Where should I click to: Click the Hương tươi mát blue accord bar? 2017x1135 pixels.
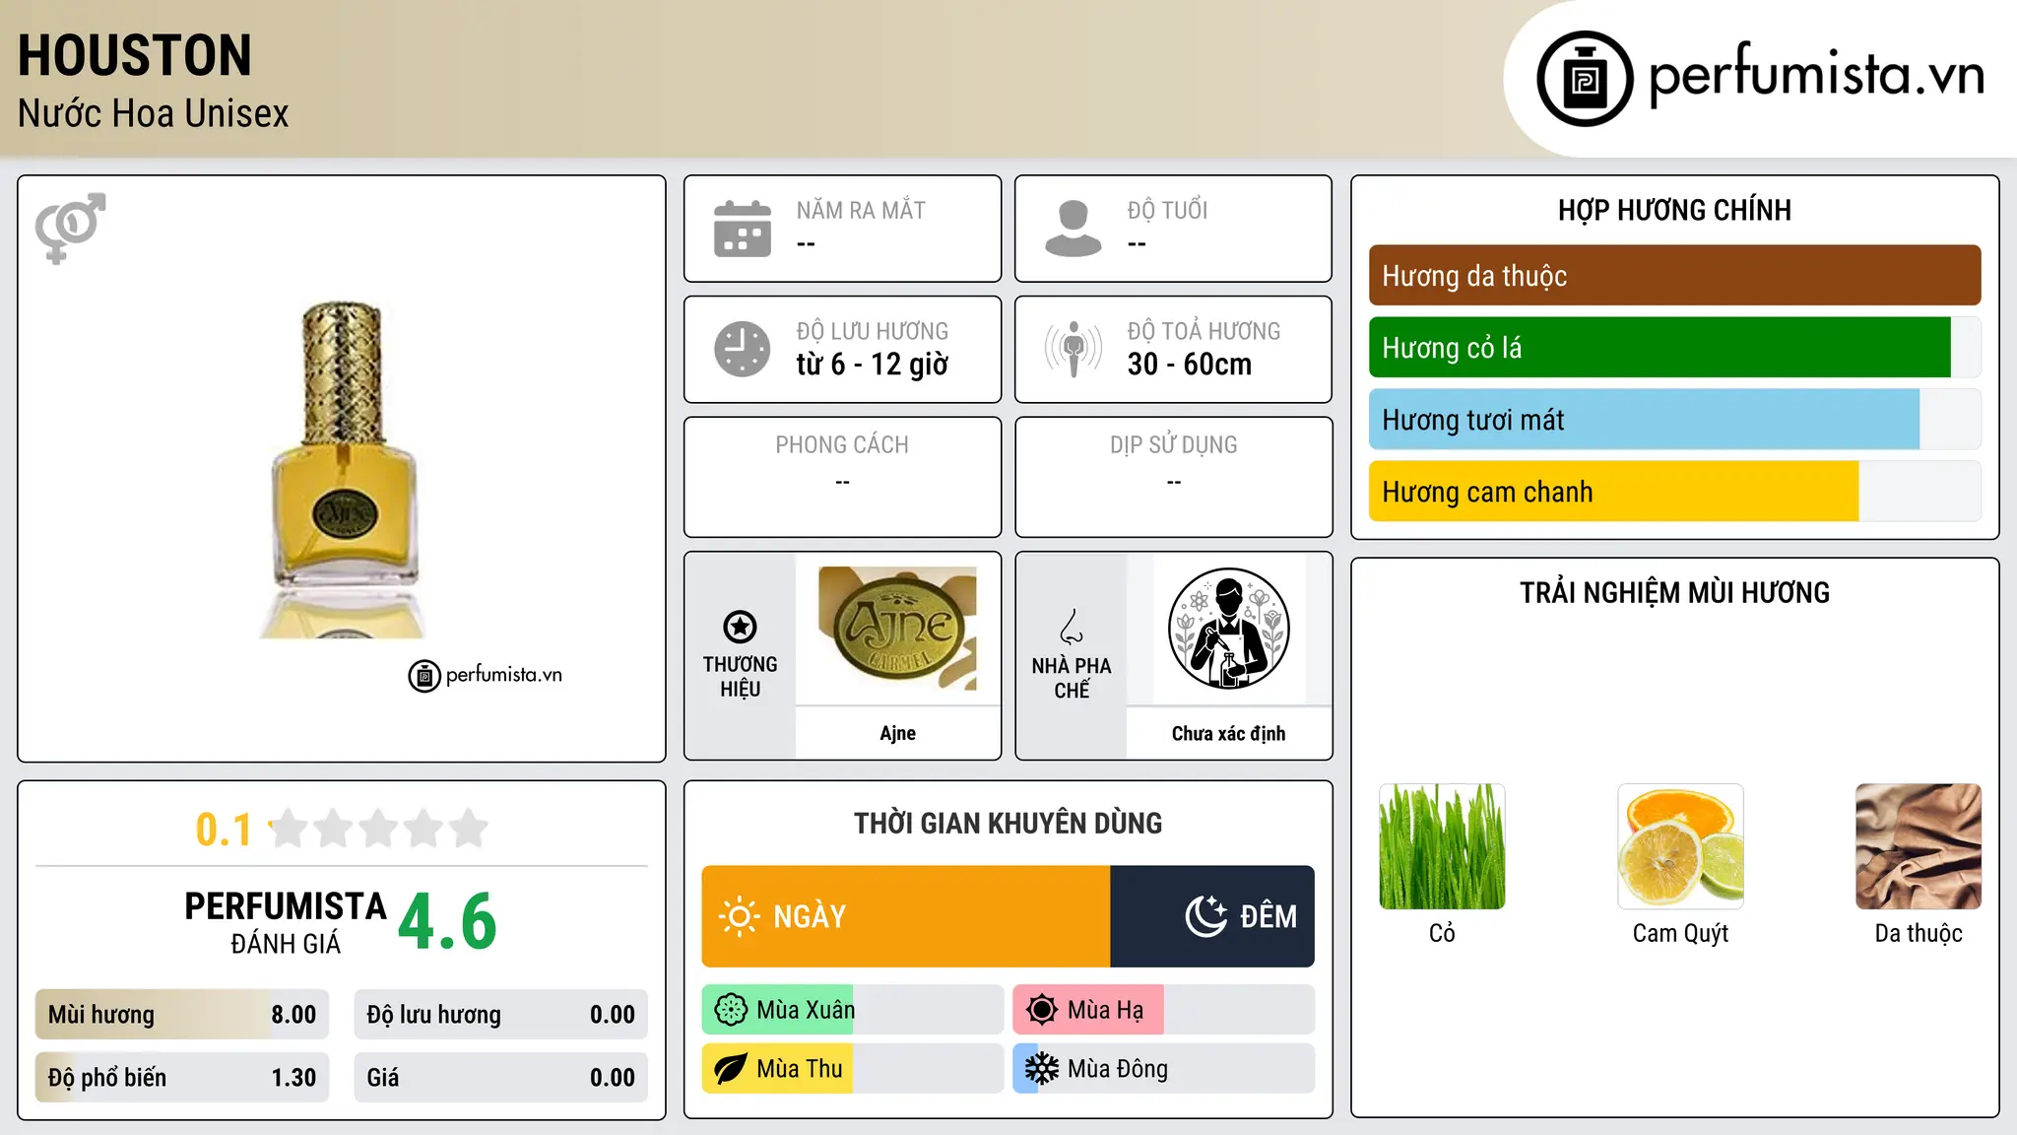[x=1675, y=420]
